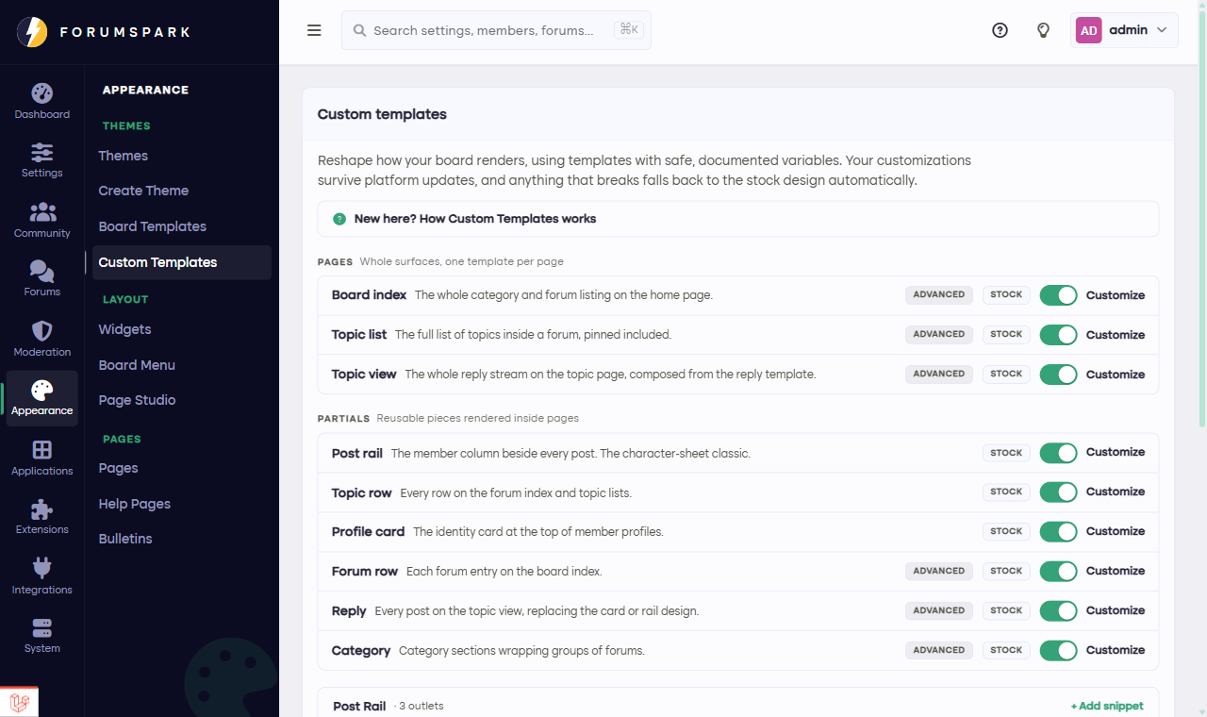Open Board Templates in the sidebar

153,226
